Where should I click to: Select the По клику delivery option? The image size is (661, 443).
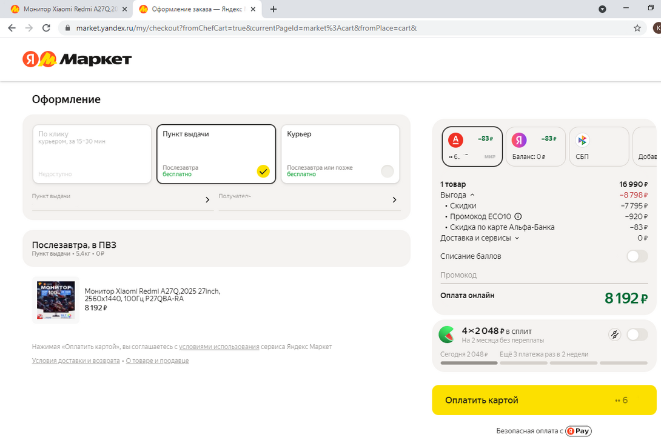point(92,154)
